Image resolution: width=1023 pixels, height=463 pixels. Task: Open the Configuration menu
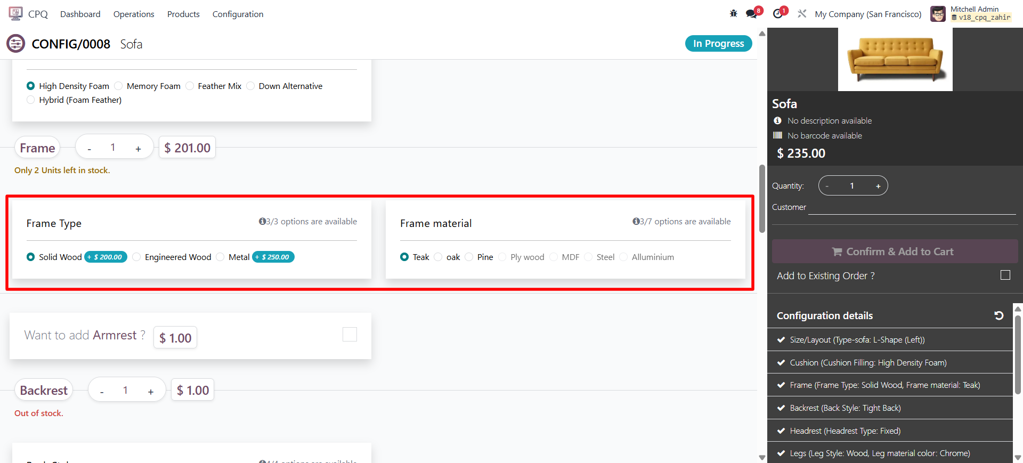tap(238, 14)
